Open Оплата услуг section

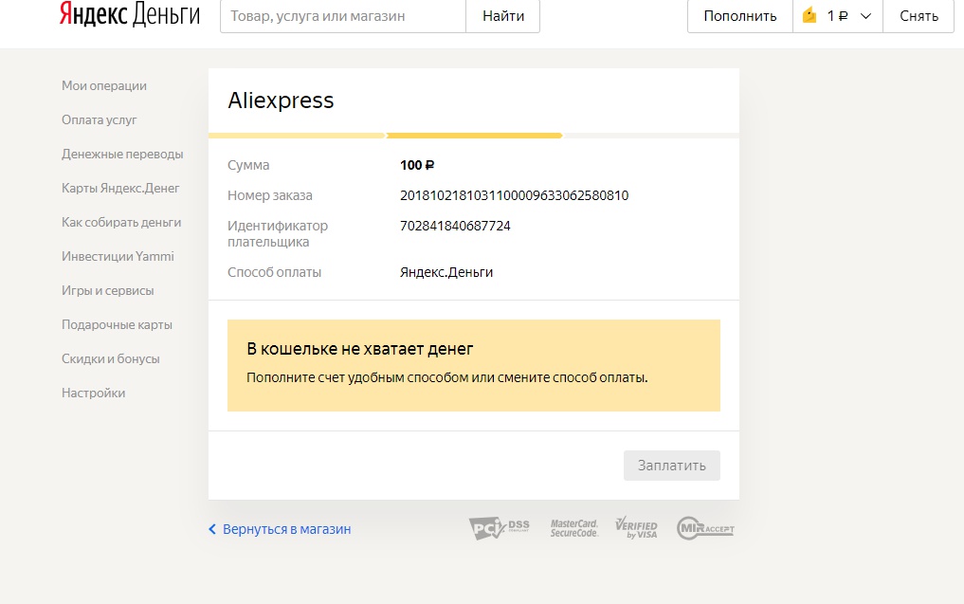(100, 119)
